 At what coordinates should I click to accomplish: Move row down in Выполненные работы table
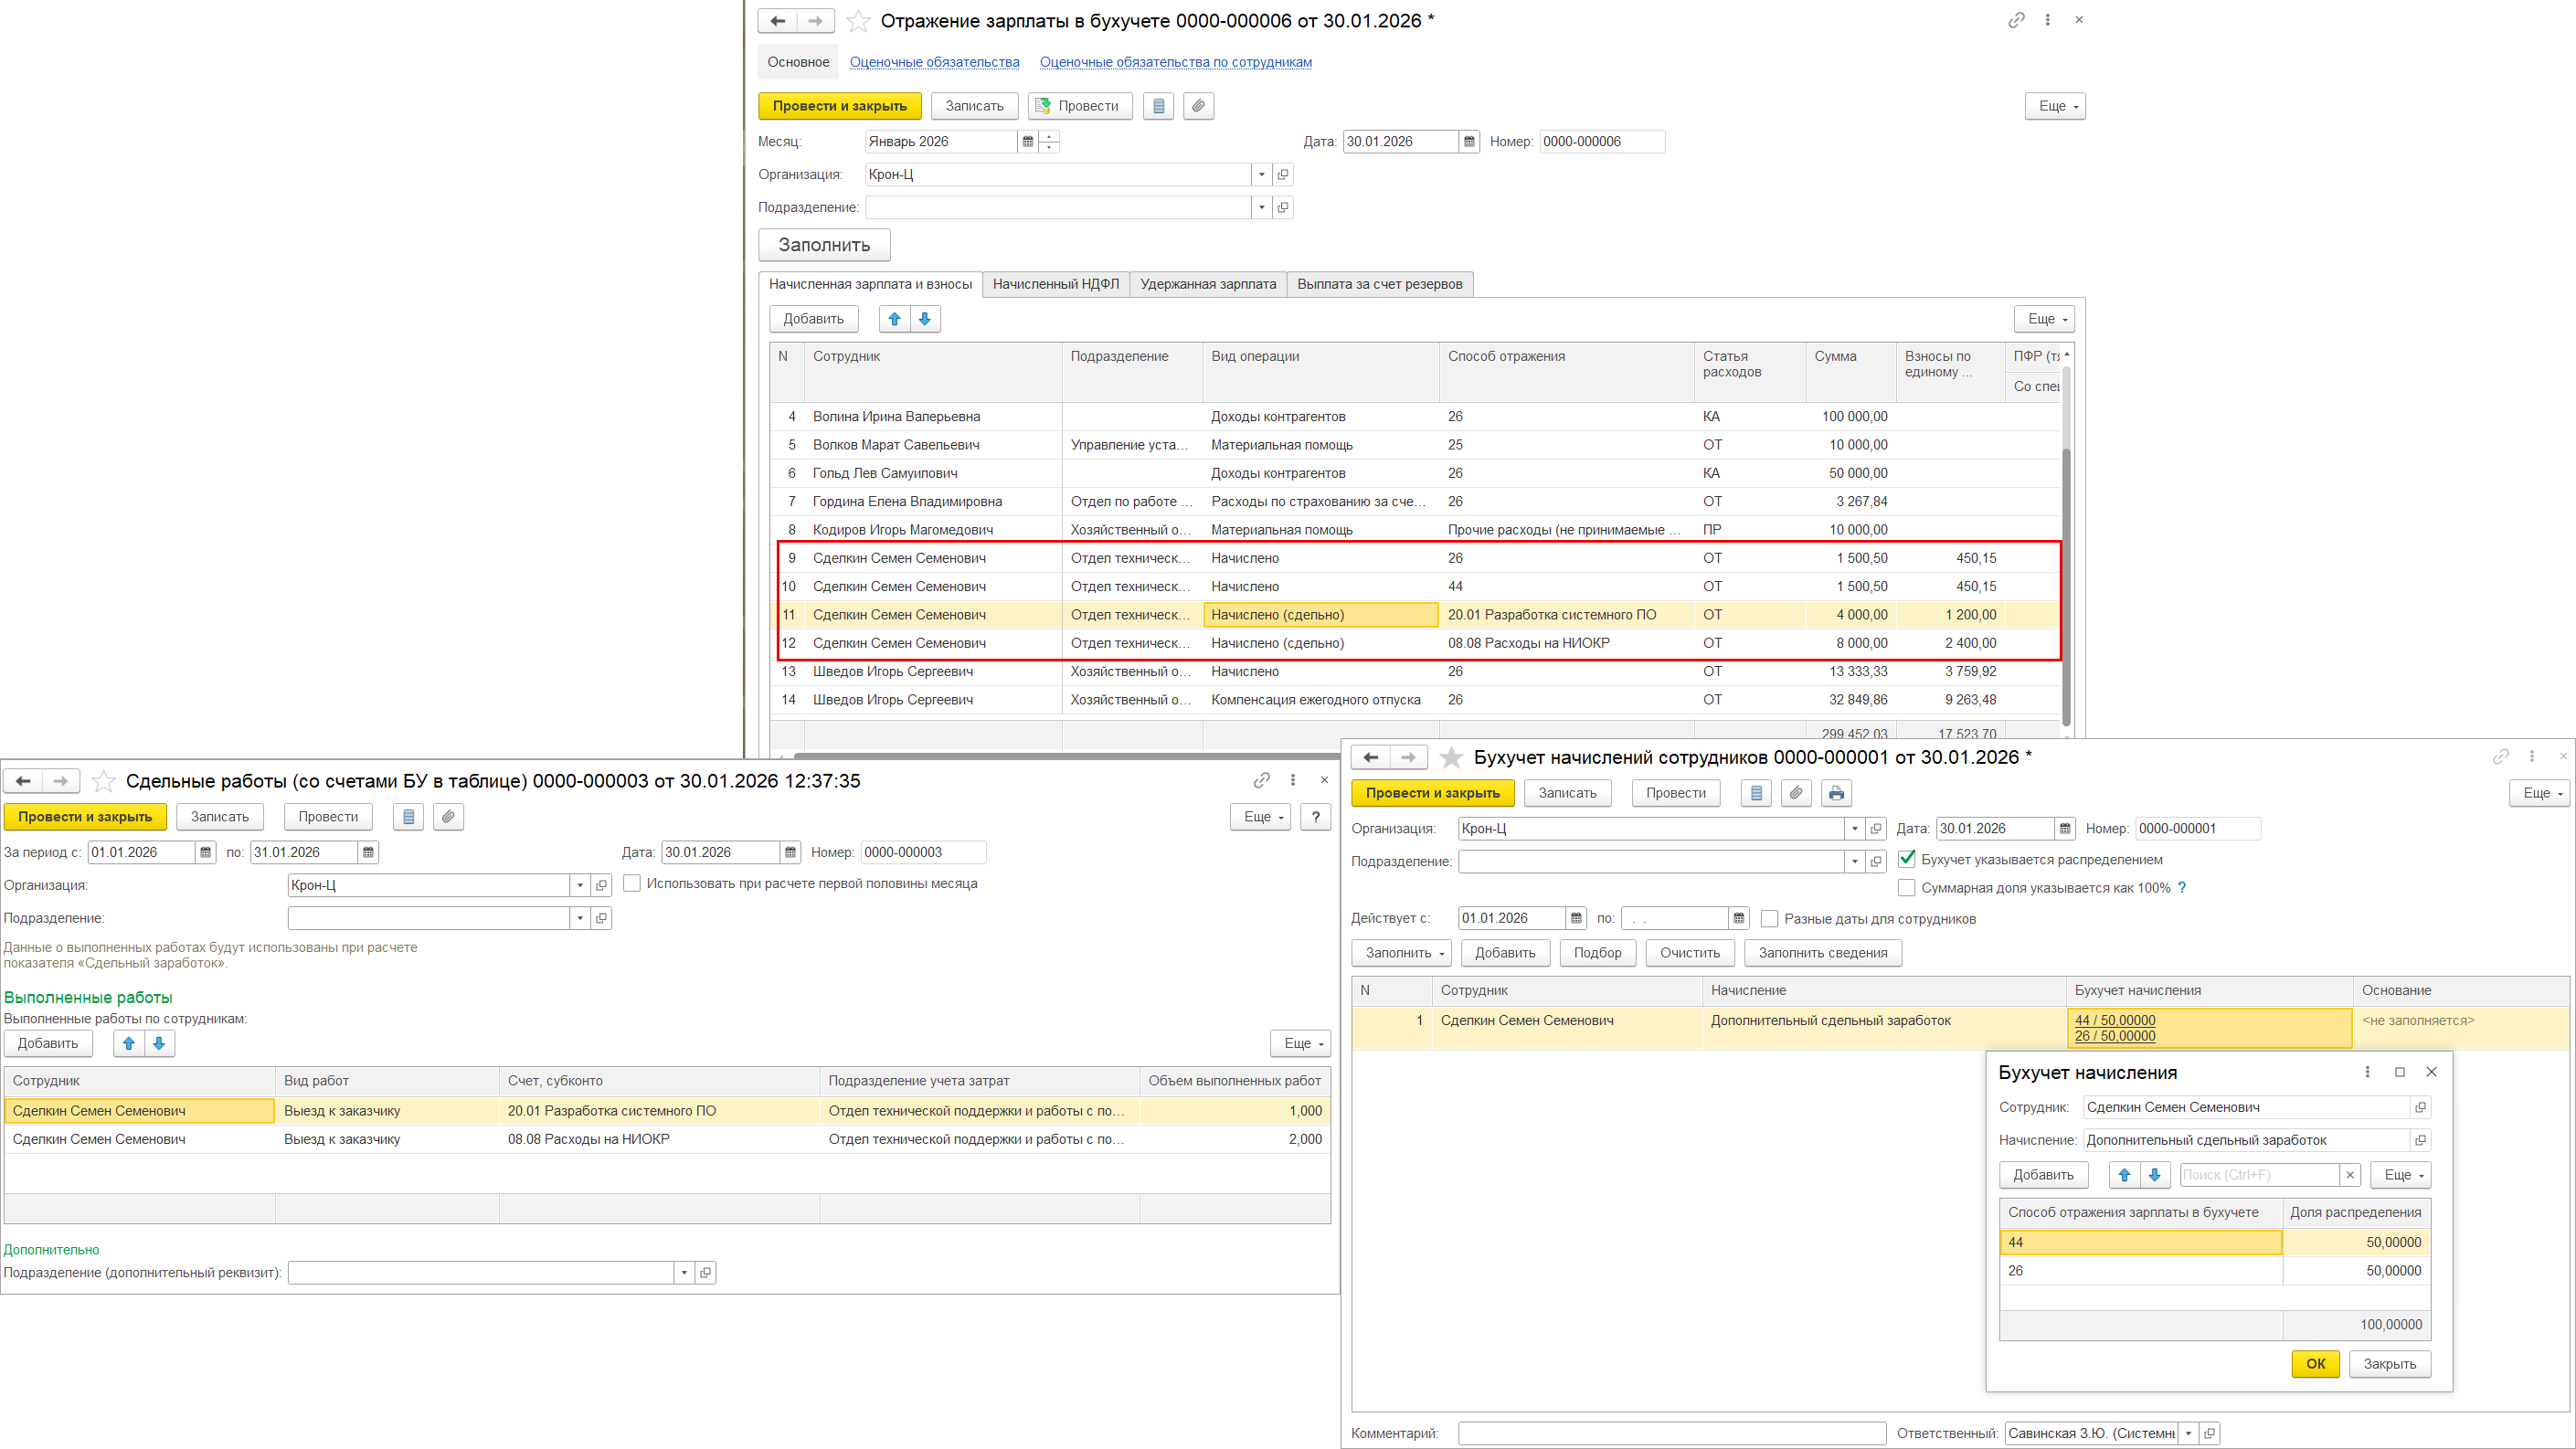point(159,1044)
